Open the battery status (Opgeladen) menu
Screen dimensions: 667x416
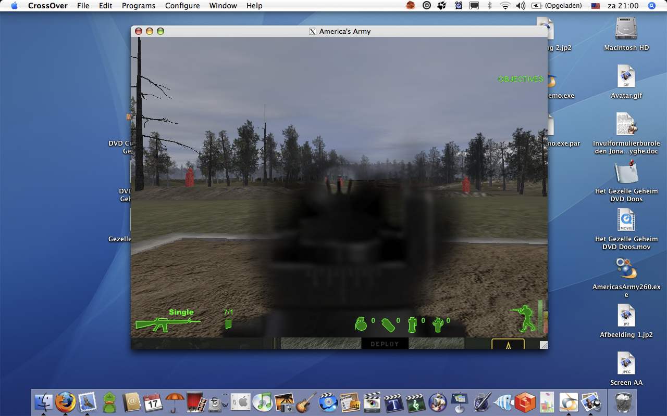pyautogui.click(x=557, y=6)
